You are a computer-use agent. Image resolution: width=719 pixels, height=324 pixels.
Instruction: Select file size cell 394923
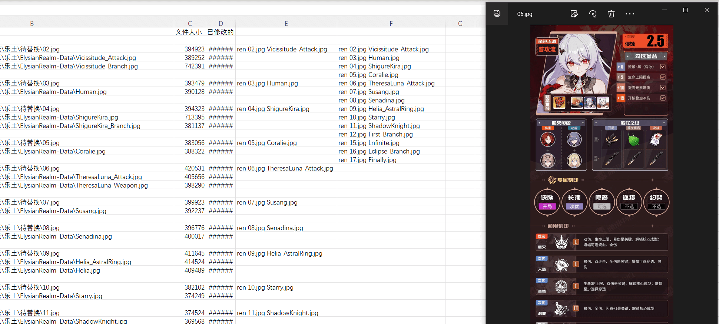pyautogui.click(x=190, y=49)
